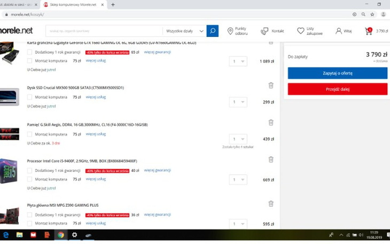Click the Witaj user account icon
This screenshot has height=244, width=390.
point(339,31)
